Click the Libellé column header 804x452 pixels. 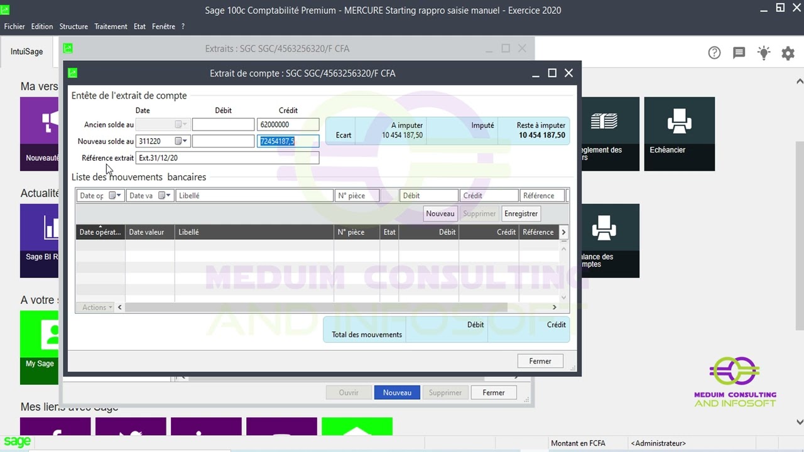pyautogui.click(x=254, y=232)
